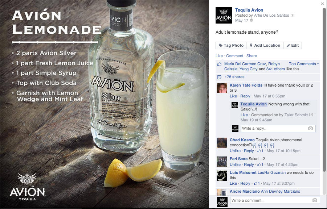Expand the Top Comments dropdown
The height and width of the screenshot is (209, 327).
tap(304, 64)
